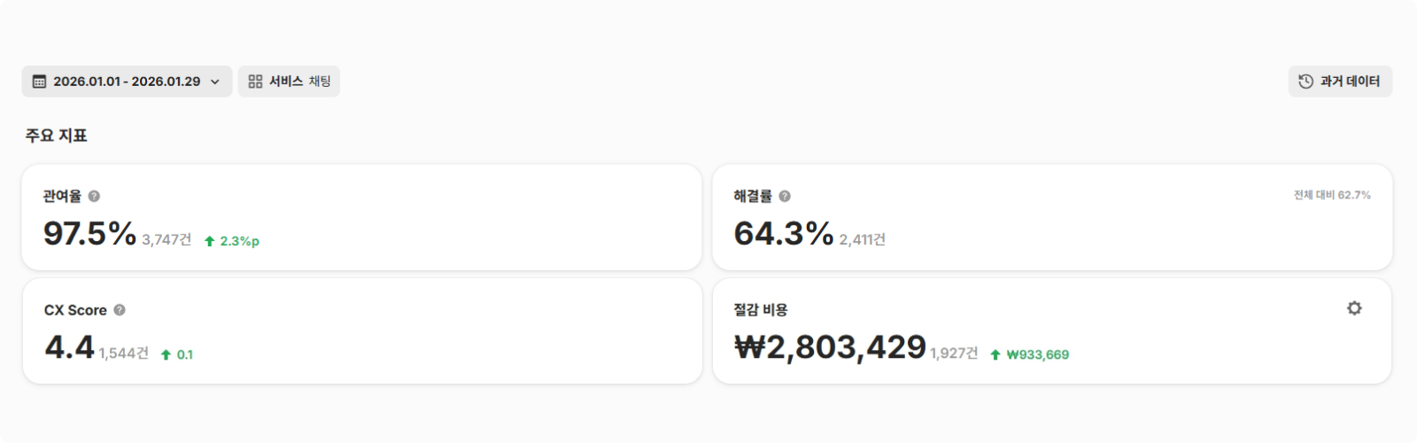
Task: Click the CX Score up-arrow indicator
Action: [166, 354]
